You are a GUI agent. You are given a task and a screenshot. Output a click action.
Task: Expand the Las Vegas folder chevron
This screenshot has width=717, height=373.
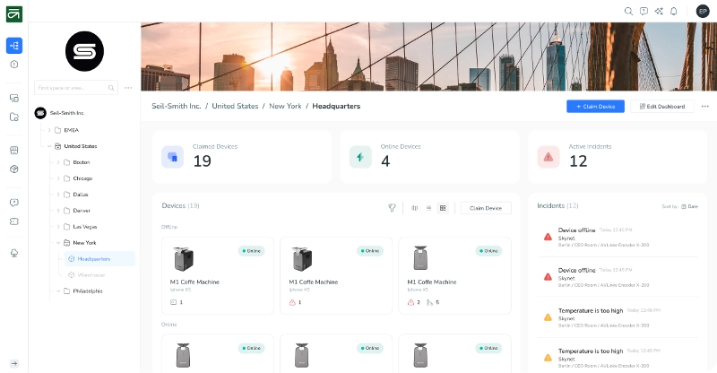pos(58,227)
